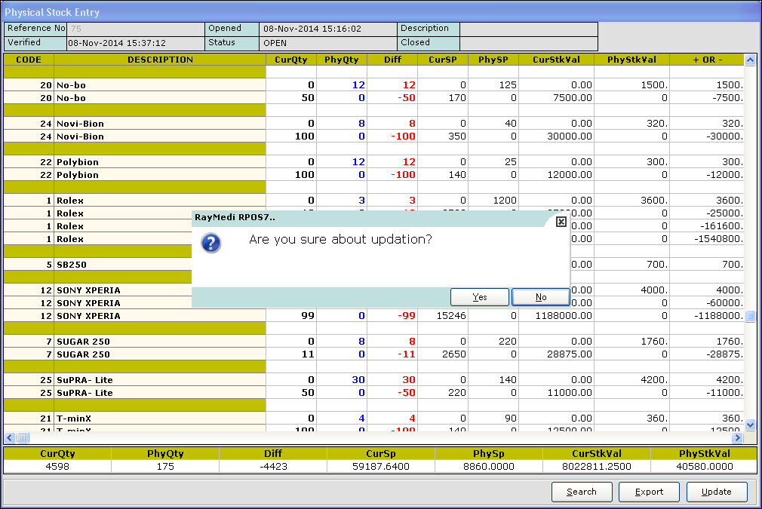Click the CODE column header

29,60
